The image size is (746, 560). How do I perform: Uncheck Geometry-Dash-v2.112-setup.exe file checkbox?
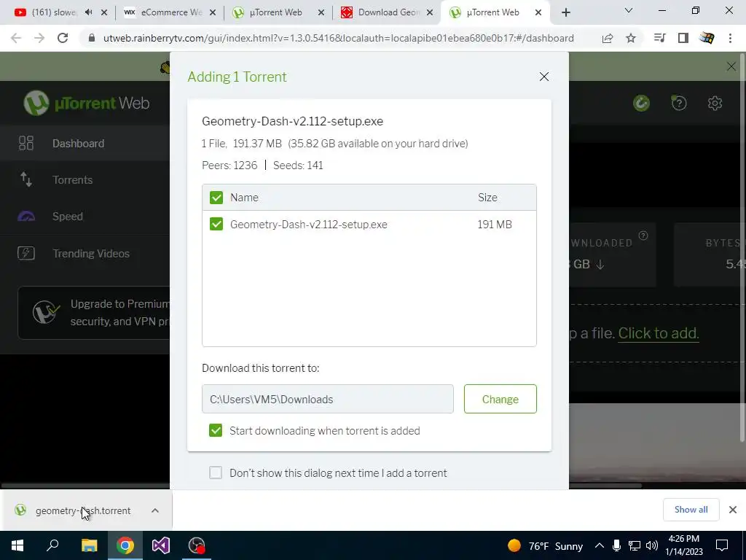coord(216,224)
